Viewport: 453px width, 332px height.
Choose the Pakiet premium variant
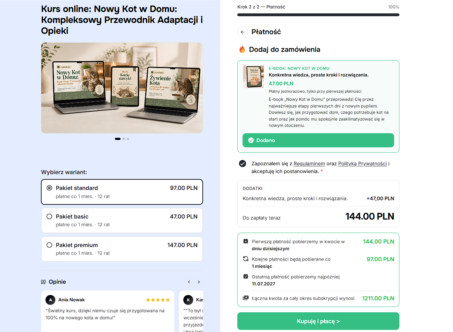click(122, 249)
